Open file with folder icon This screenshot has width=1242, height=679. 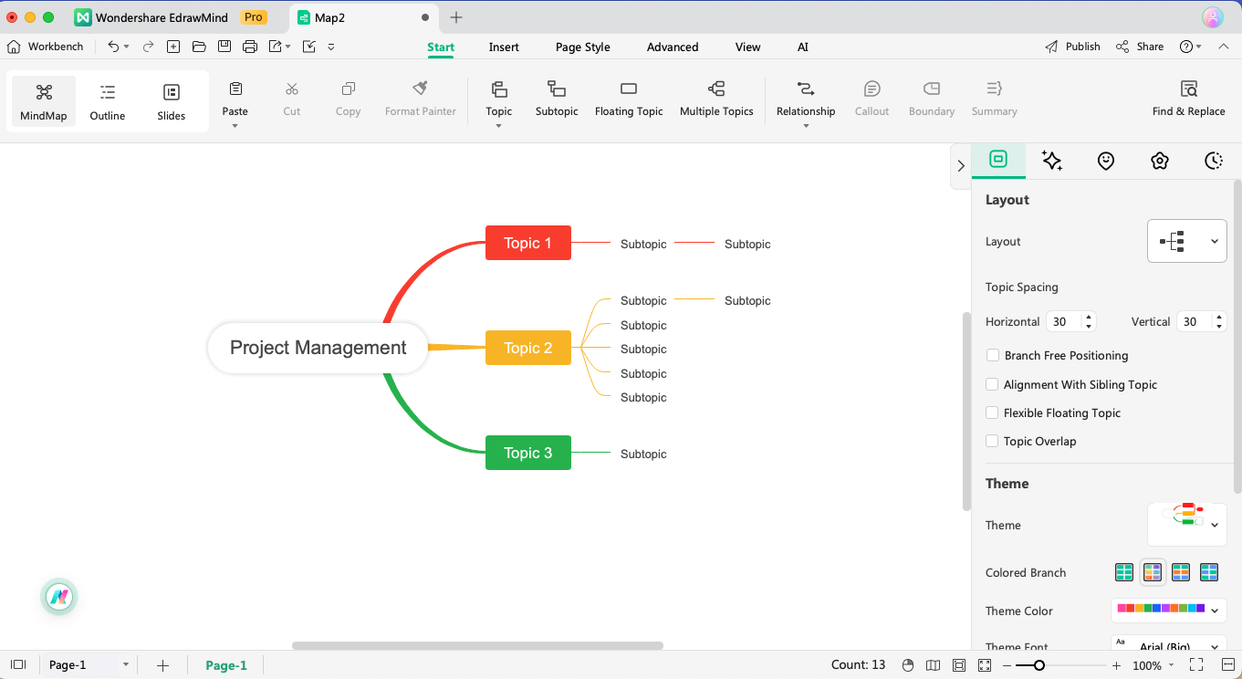199,47
